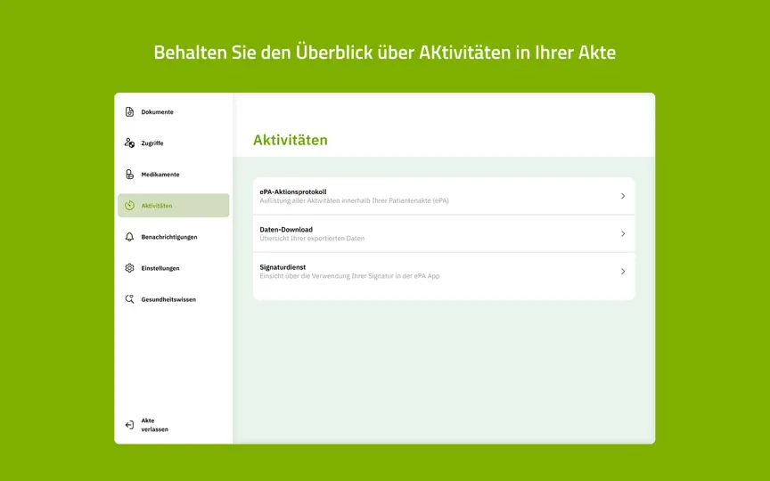Select Medikamente label in sidebar

tap(160, 175)
